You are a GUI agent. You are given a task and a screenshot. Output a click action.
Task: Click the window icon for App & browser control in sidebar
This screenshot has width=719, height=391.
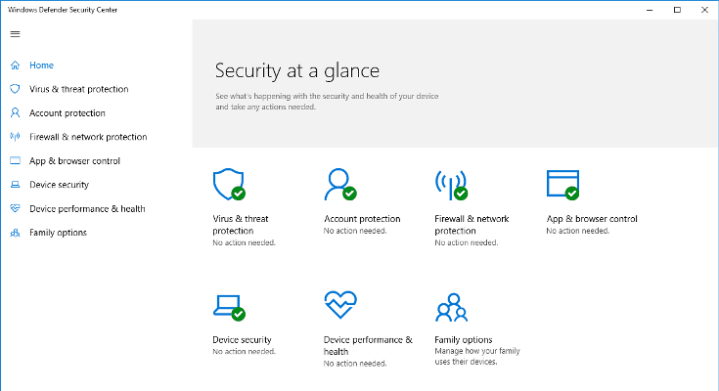15,160
